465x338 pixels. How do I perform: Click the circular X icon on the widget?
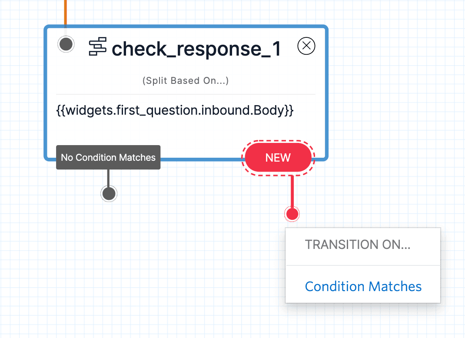tap(306, 46)
